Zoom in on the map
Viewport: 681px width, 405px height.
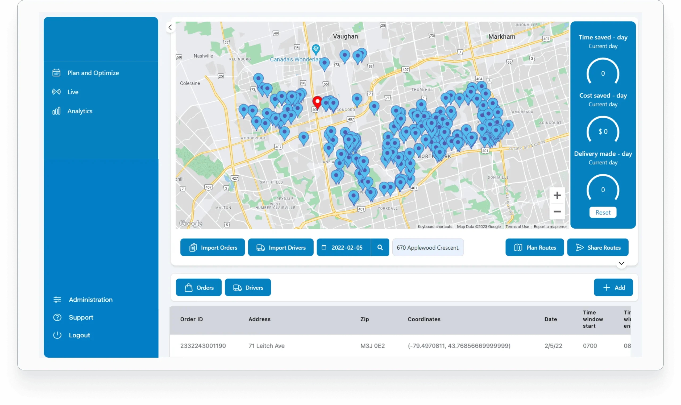tap(557, 195)
